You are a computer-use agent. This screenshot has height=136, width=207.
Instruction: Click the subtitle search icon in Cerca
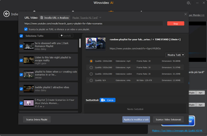click(103, 100)
